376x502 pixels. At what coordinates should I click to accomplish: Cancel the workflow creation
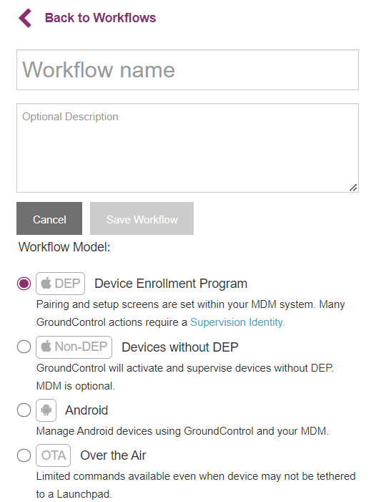pos(49,218)
